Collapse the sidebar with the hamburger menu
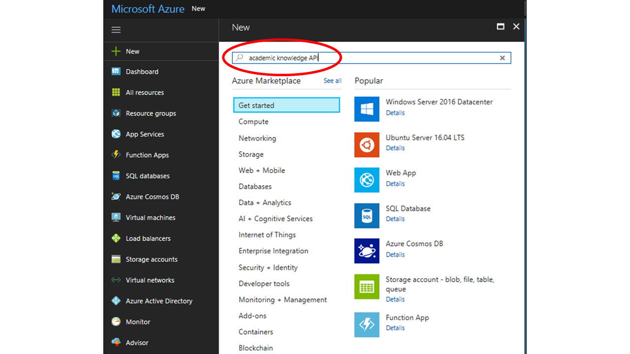 [x=116, y=29]
